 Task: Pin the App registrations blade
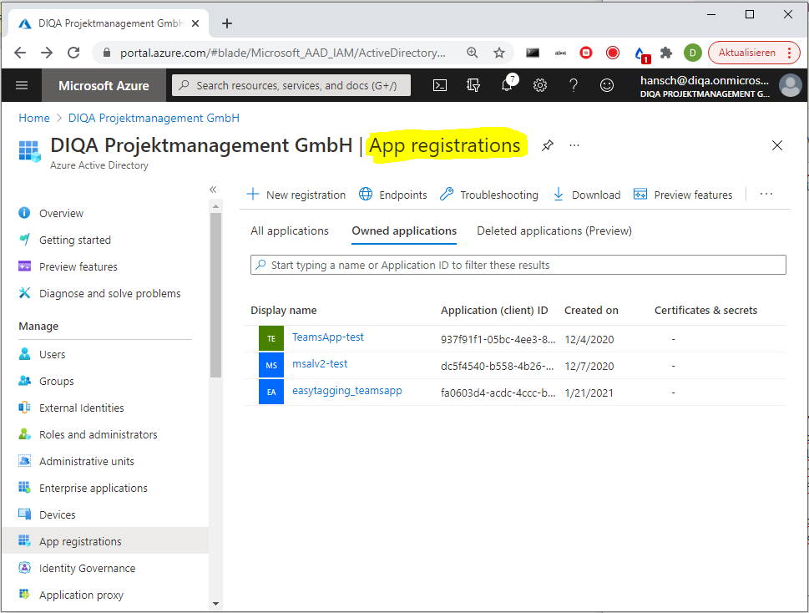click(548, 145)
